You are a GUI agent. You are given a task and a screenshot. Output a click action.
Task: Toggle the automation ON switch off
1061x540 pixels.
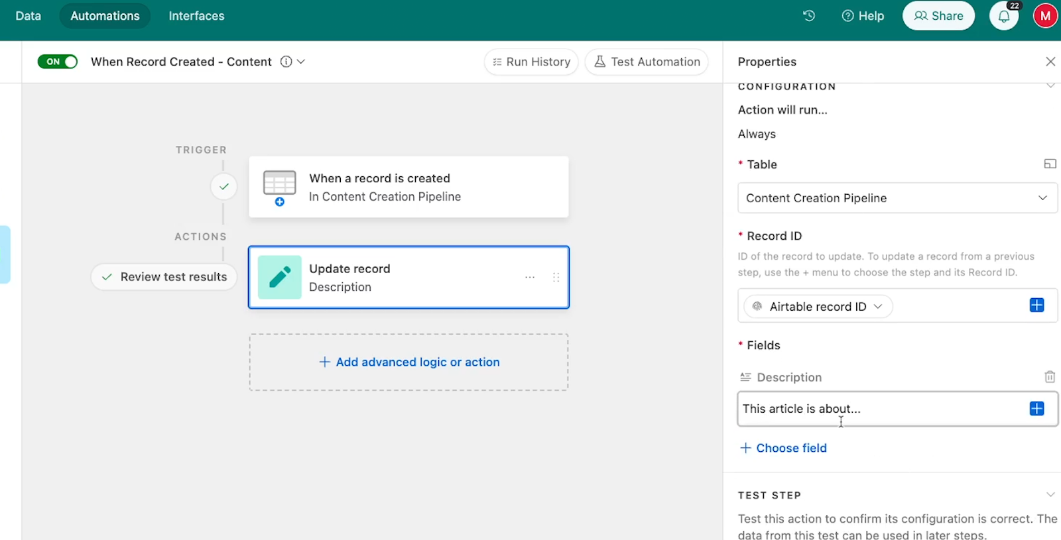coord(58,62)
